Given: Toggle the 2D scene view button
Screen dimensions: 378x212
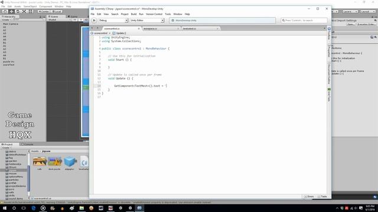Looking at the screenshot, I should click(x=75, y=19).
